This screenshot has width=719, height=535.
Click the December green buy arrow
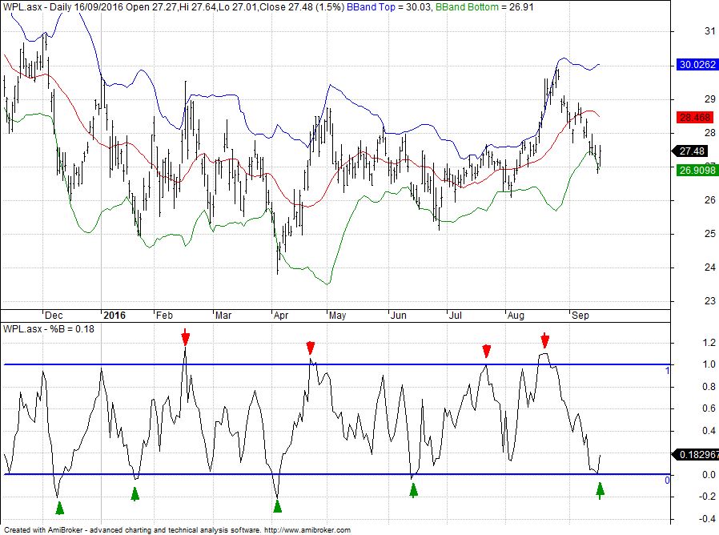[59, 508]
